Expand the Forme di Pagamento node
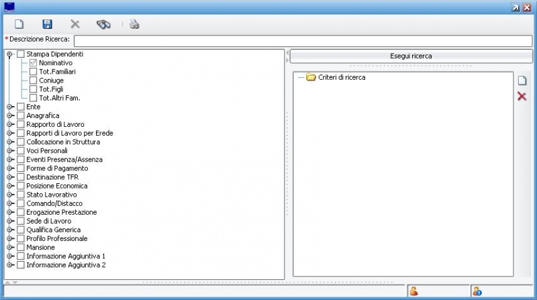 9,168
